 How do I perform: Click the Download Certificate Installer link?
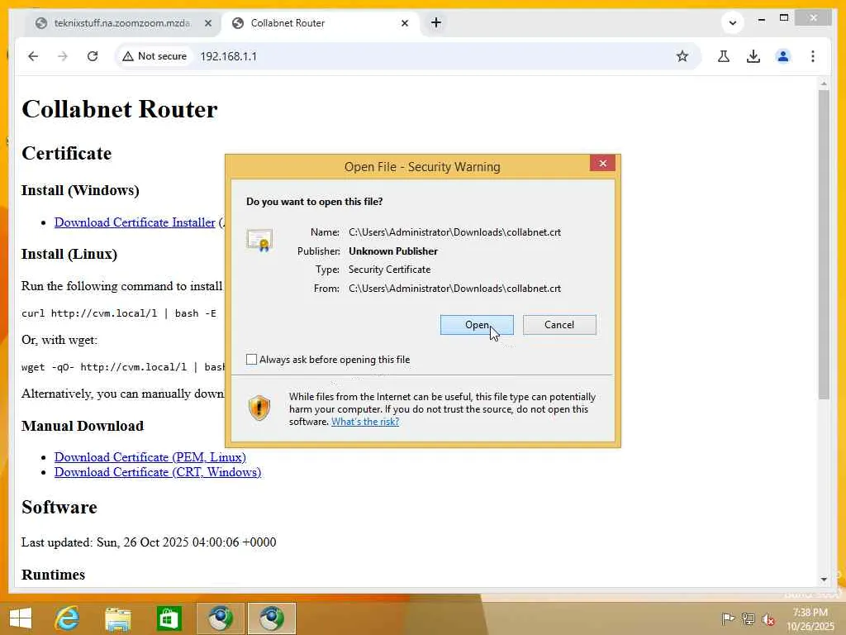point(135,222)
